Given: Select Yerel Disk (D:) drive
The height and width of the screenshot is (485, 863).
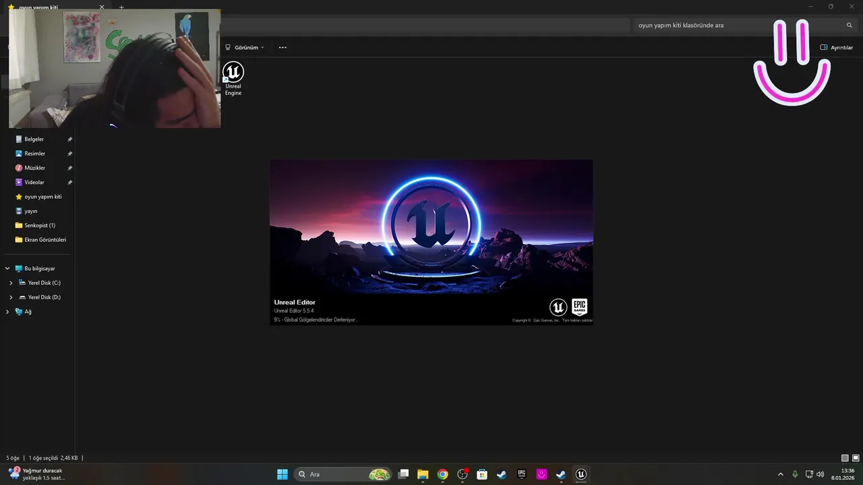Looking at the screenshot, I should point(40,297).
